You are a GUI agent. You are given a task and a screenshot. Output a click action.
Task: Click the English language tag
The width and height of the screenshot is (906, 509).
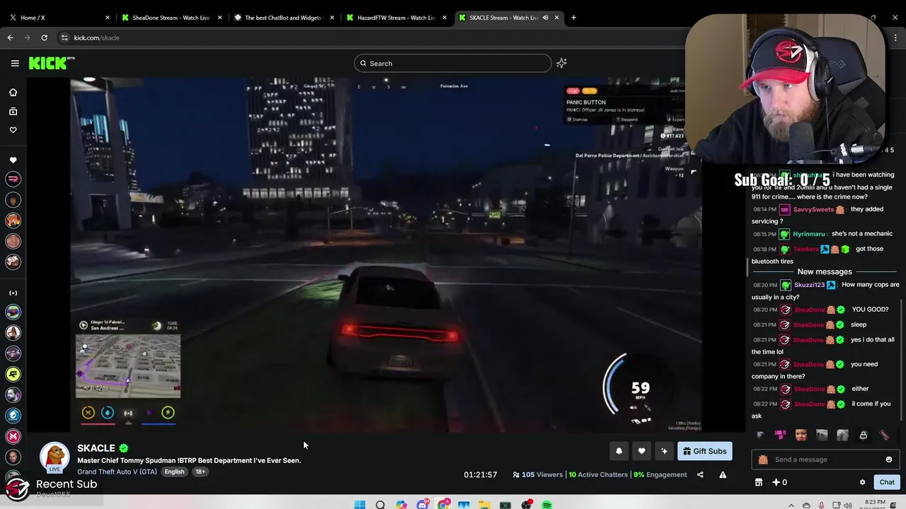(174, 472)
